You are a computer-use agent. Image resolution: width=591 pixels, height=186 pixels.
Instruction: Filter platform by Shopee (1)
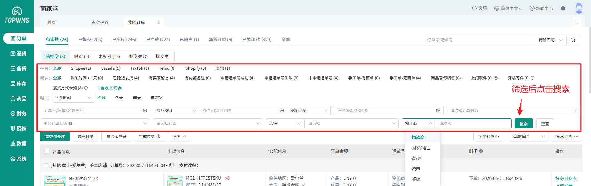click(81, 68)
